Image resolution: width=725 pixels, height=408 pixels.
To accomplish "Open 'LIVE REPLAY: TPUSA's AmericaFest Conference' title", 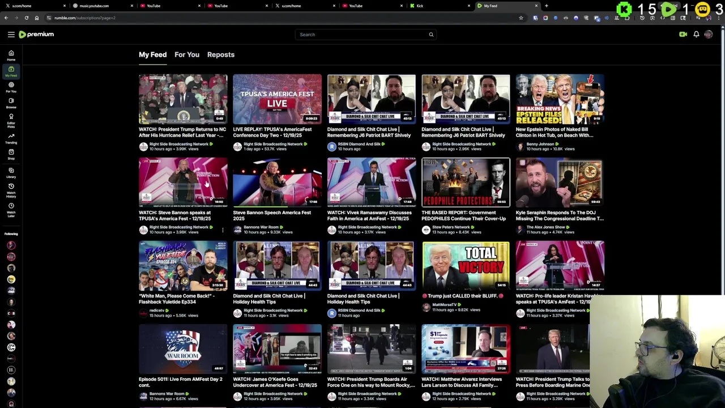I will pyautogui.click(x=272, y=132).
